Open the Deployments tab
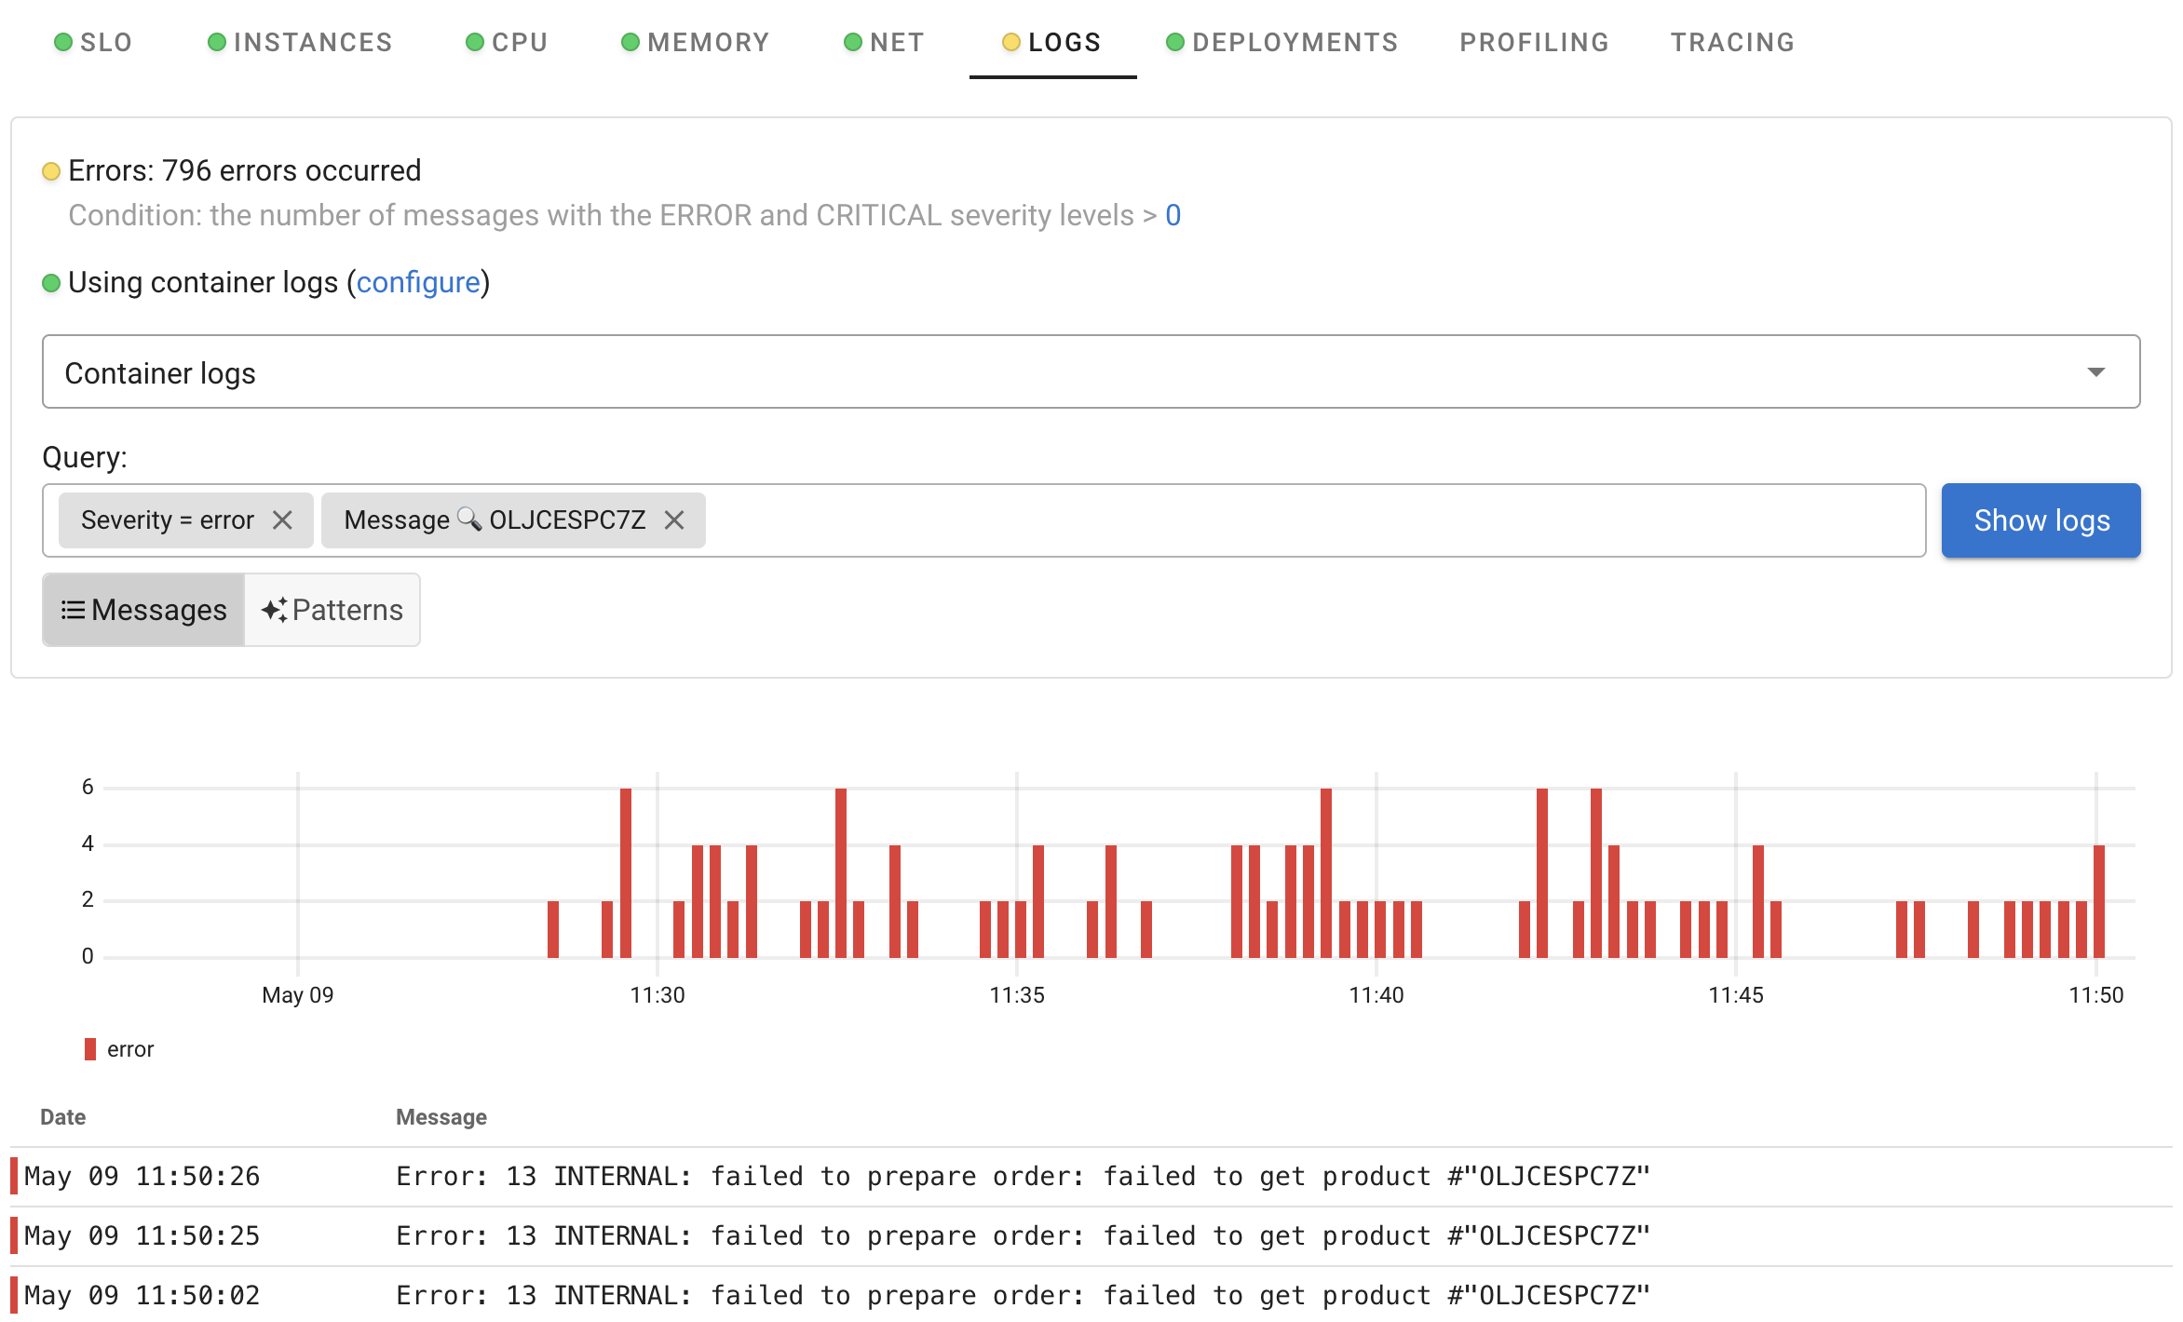The width and height of the screenshot is (2183, 1322). coord(1282,42)
